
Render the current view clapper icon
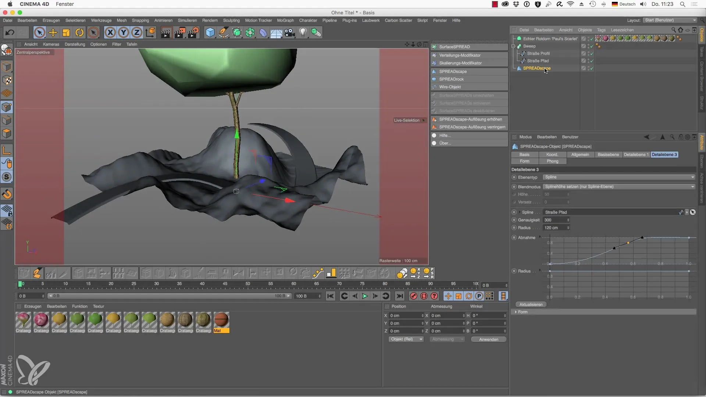pyautogui.click(x=166, y=32)
